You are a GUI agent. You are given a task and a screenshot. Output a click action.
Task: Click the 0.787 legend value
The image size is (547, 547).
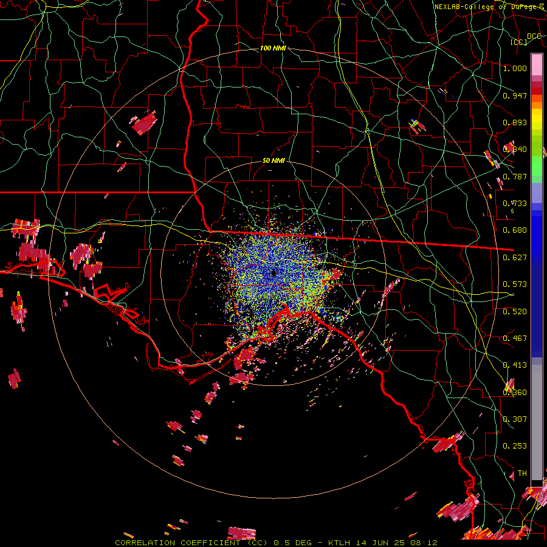click(x=515, y=176)
